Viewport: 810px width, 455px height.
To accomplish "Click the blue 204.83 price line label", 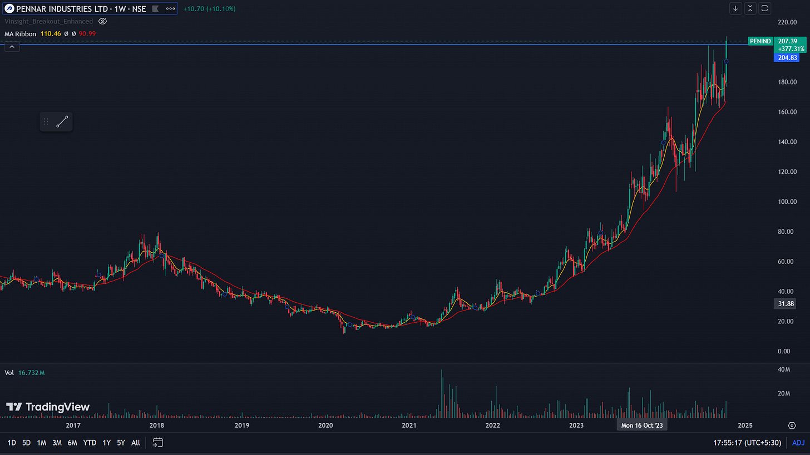I will (x=787, y=58).
